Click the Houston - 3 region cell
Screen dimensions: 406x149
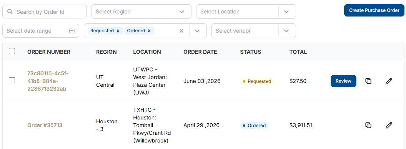(x=106, y=125)
